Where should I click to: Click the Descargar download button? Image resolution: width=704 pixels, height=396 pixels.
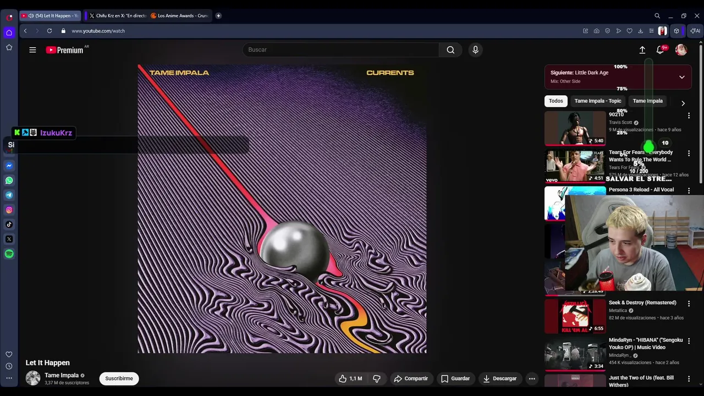point(500,378)
